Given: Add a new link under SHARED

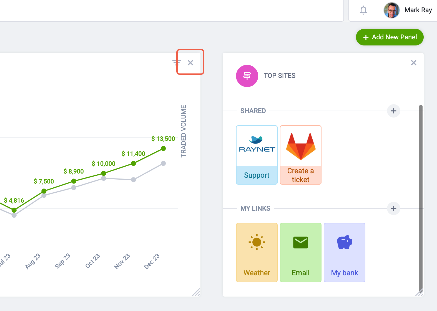Looking at the screenshot, I should coord(393,111).
